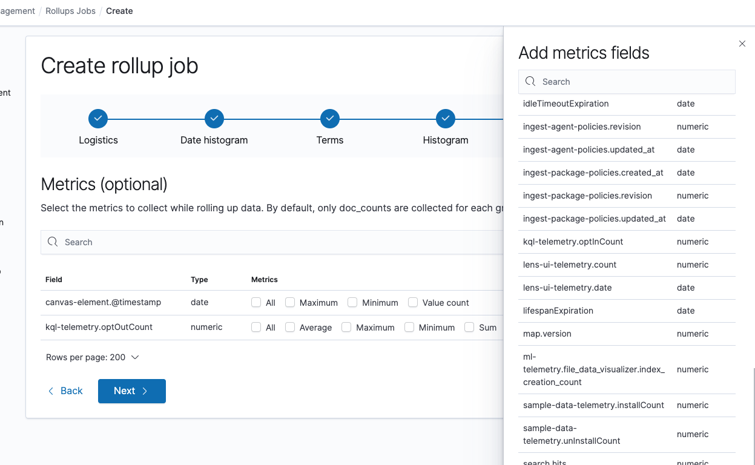The image size is (755, 465).
Task: Open the Rollups Jobs breadcrumb
Action: point(70,11)
